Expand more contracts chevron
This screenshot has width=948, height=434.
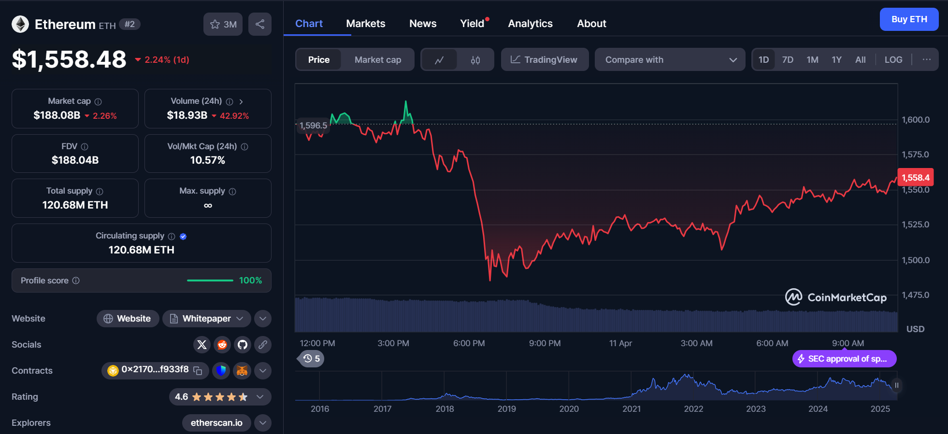[263, 371]
